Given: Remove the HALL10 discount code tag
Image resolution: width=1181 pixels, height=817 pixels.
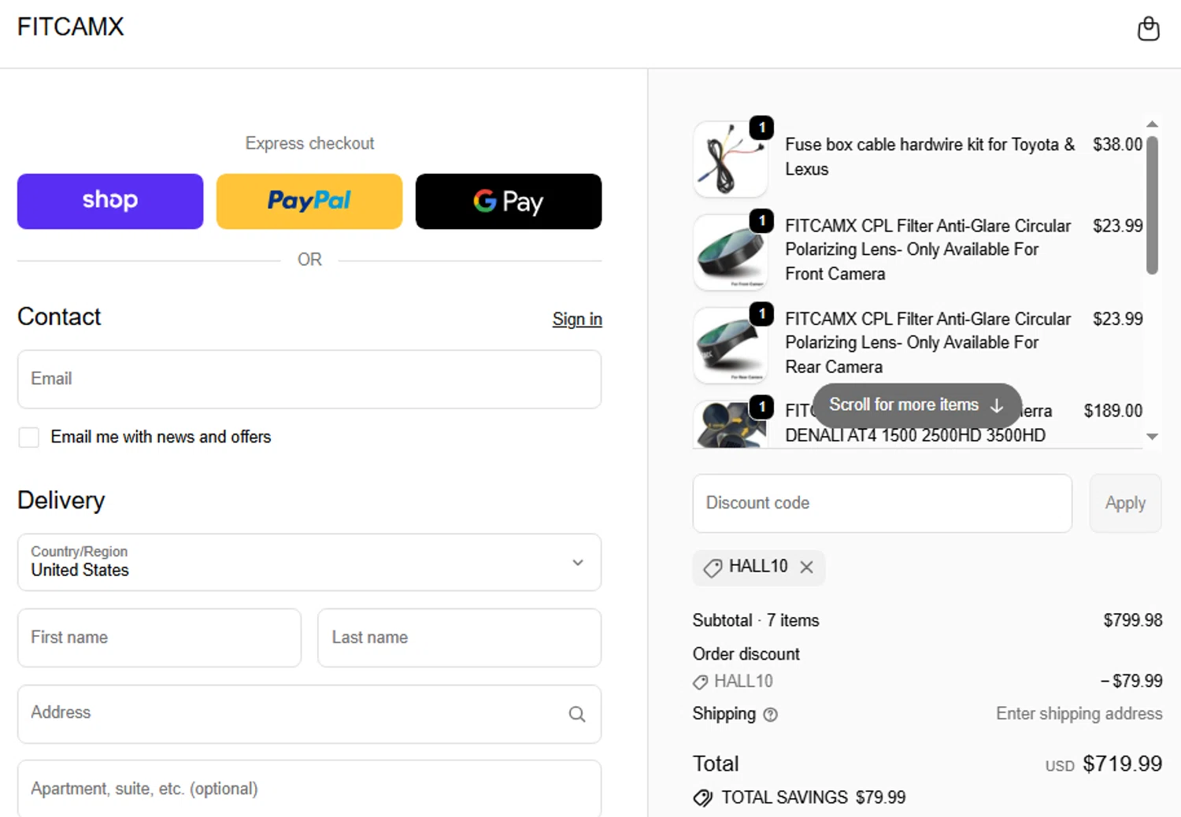Looking at the screenshot, I should [806, 567].
